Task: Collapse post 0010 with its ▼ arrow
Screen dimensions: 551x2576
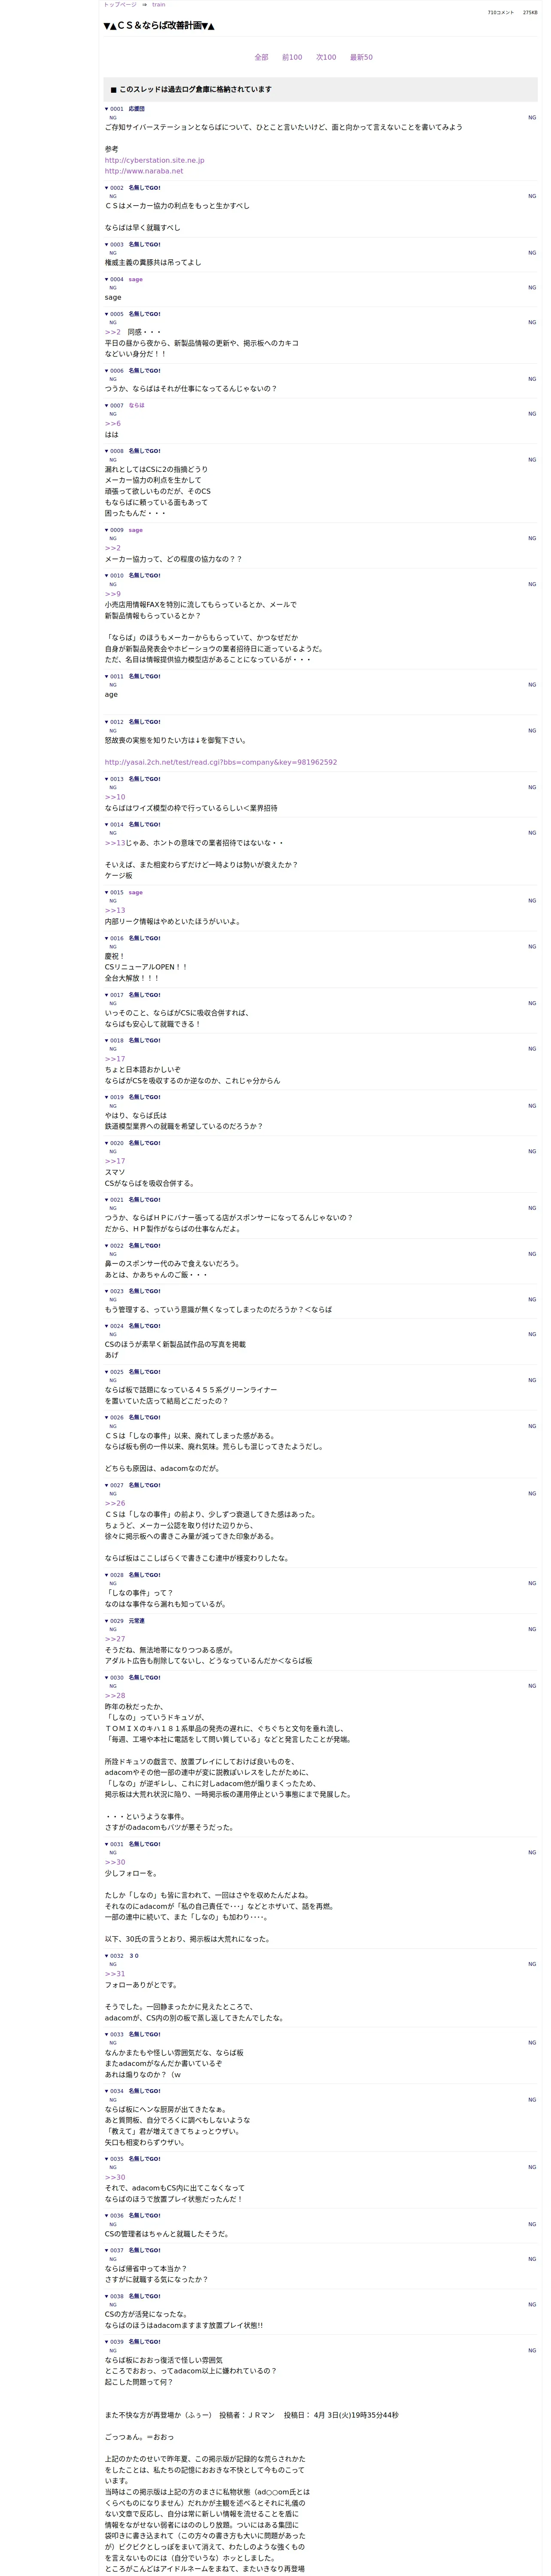Action: point(107,576)
